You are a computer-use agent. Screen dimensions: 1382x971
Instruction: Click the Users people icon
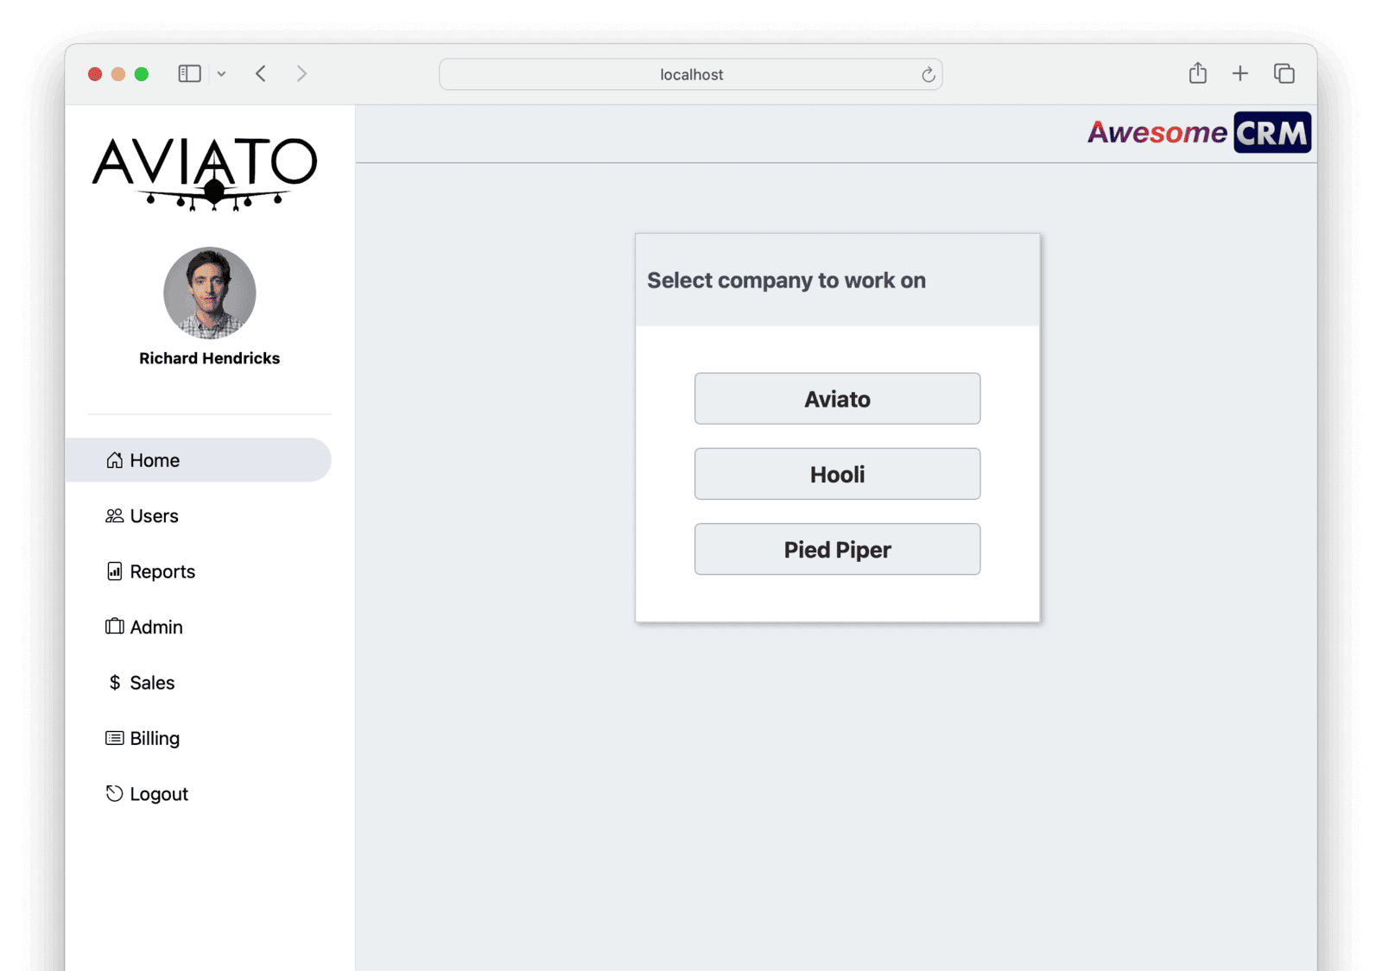coord(114,516)
